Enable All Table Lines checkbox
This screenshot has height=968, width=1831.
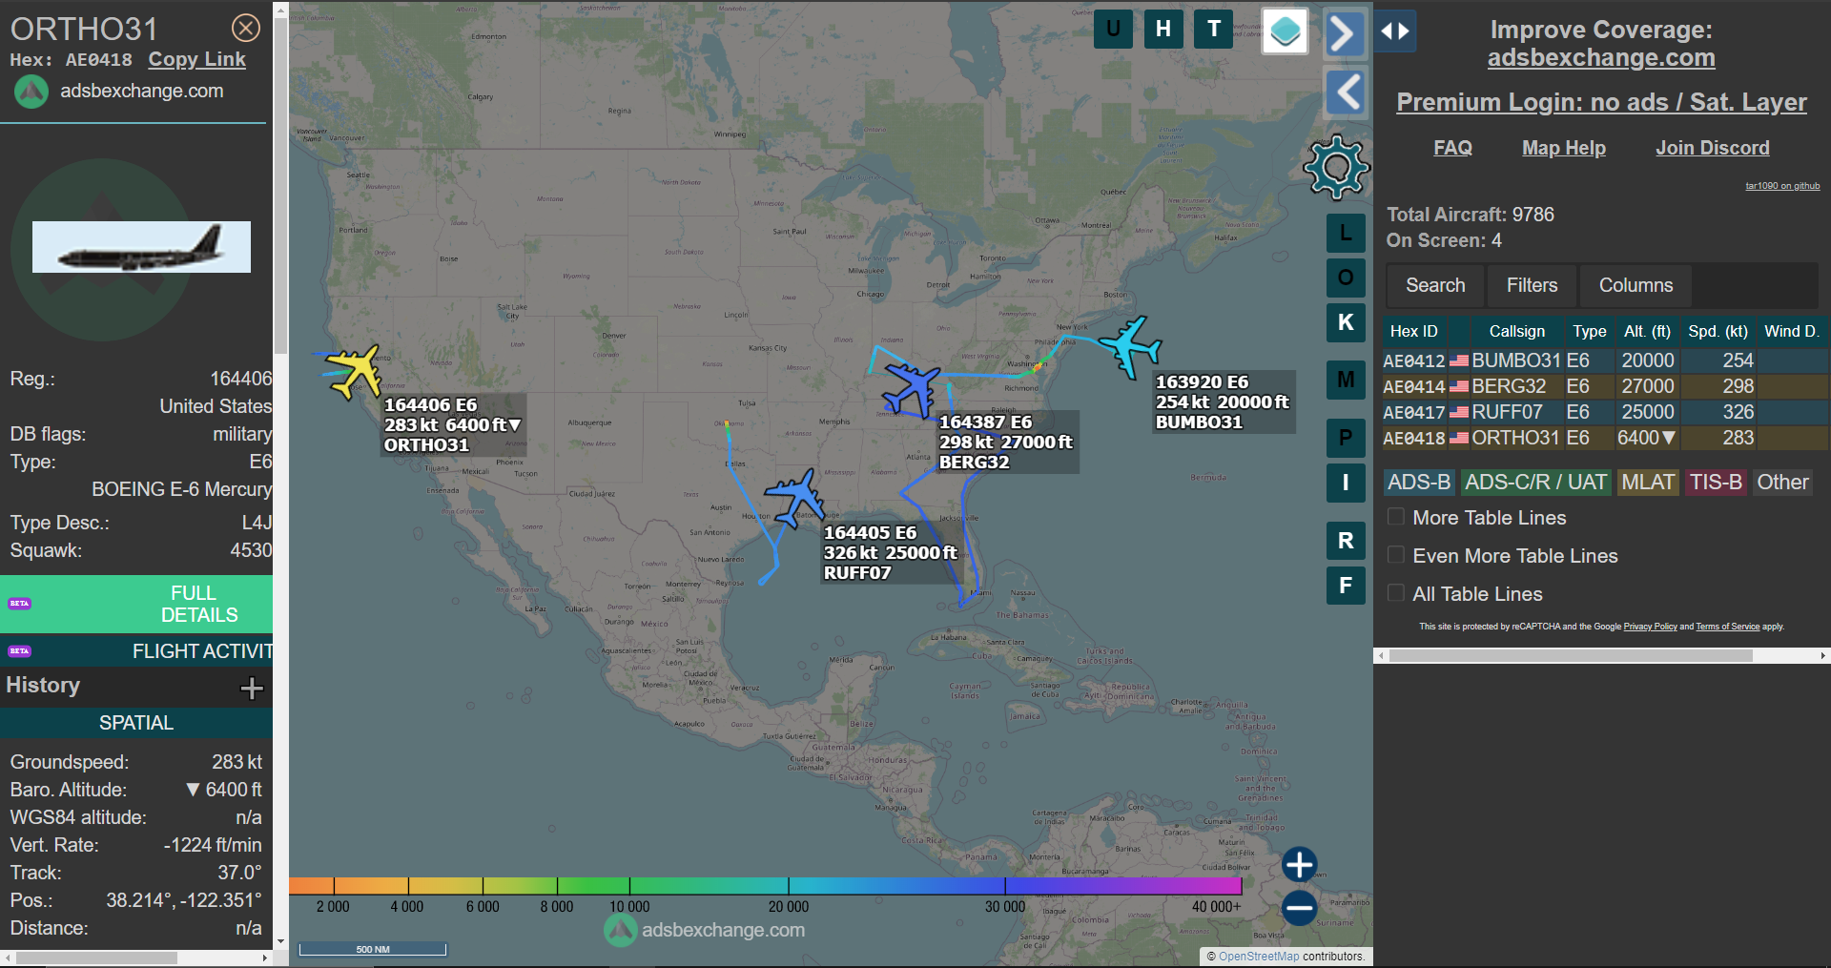[1396, 593]
